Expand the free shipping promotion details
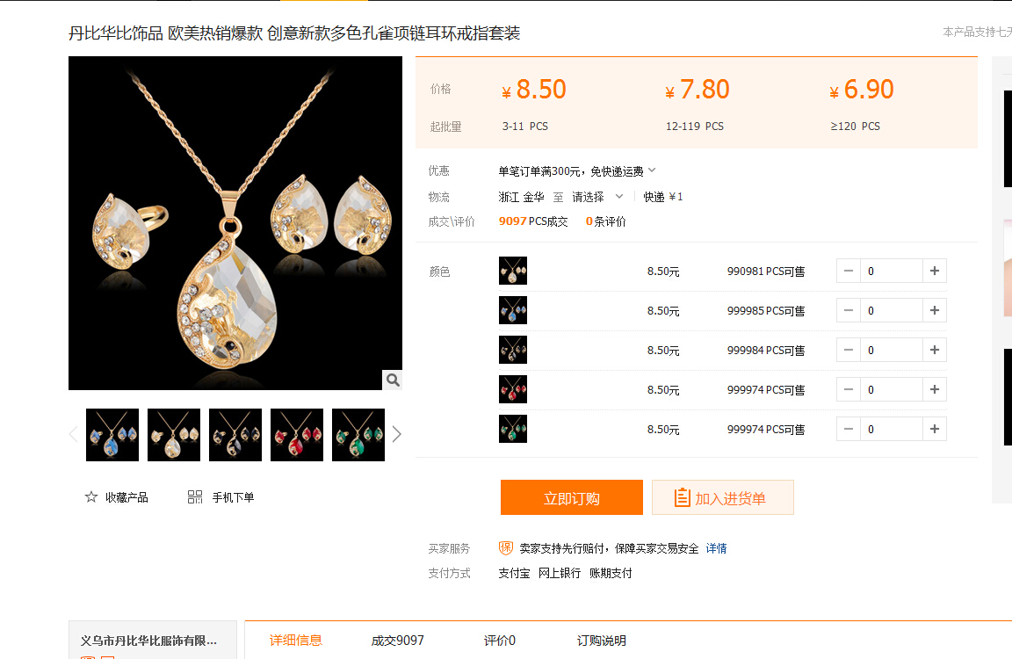The image size is (1012, 659). pyautogui.click(x=652, y=170)
